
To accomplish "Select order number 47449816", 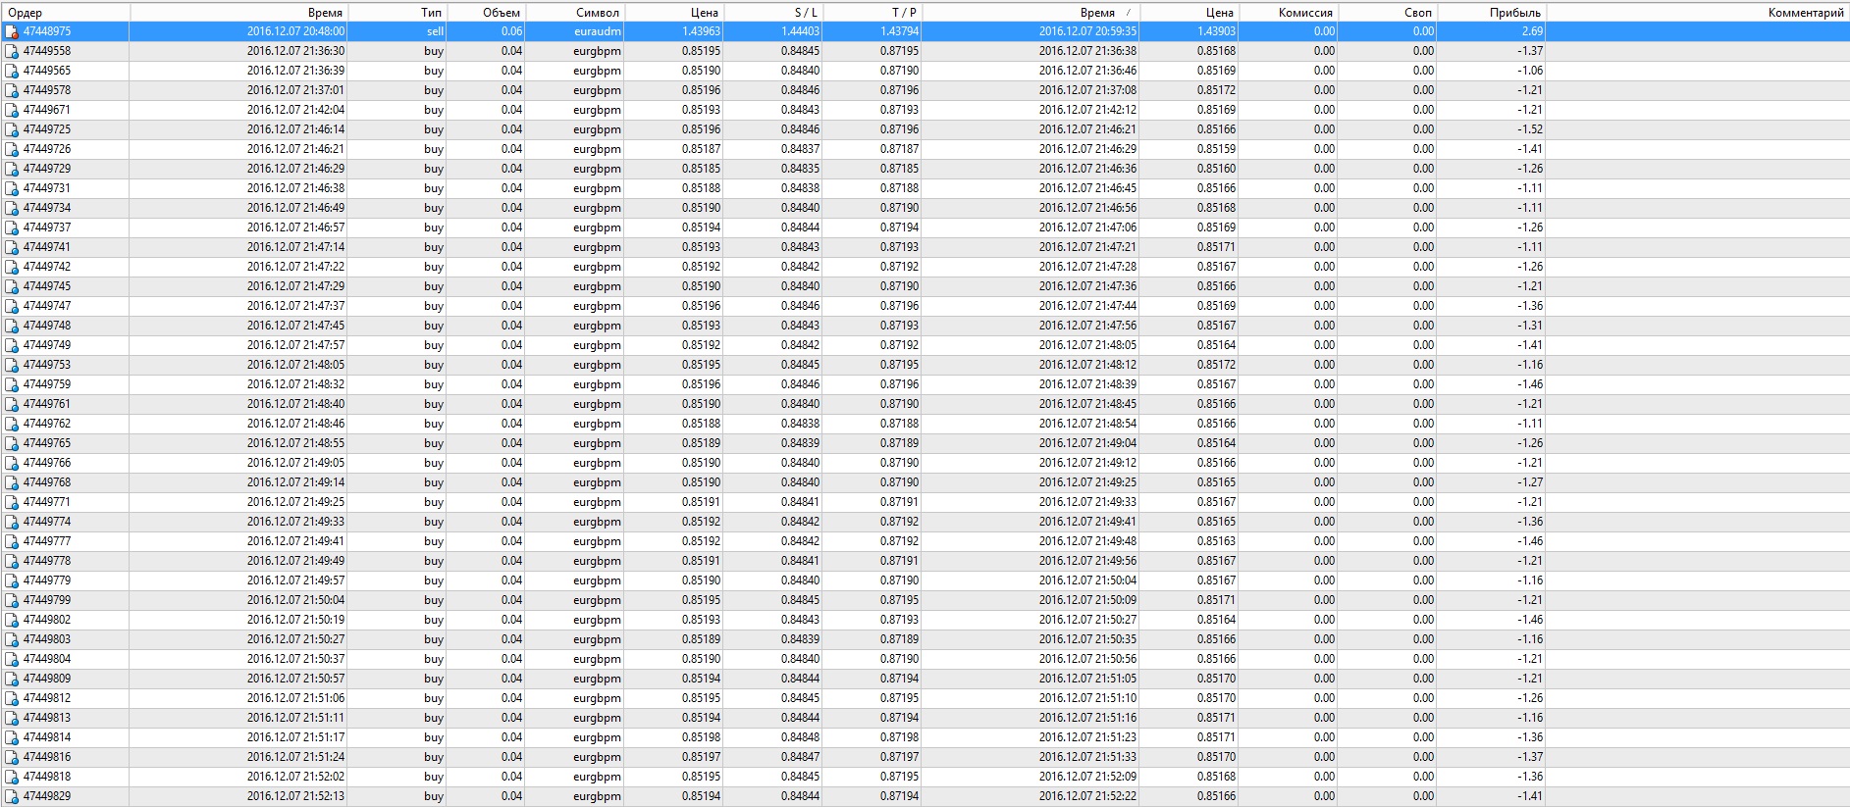I will 47,757.
